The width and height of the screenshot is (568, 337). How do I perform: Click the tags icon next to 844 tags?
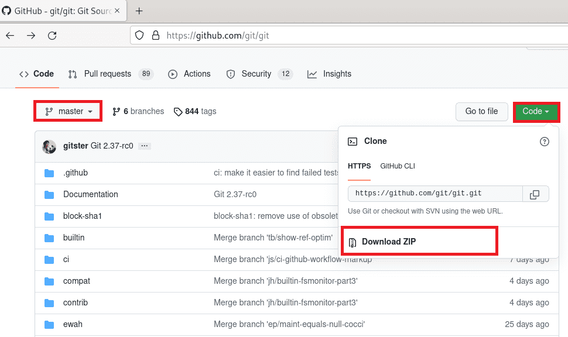178,111
